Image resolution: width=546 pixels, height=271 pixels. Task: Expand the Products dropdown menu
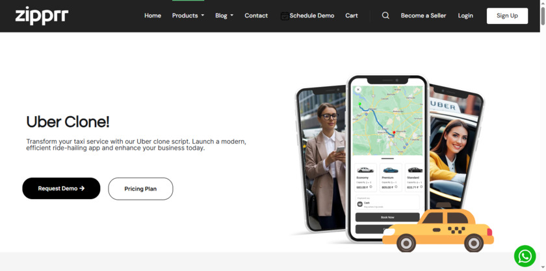188,16
